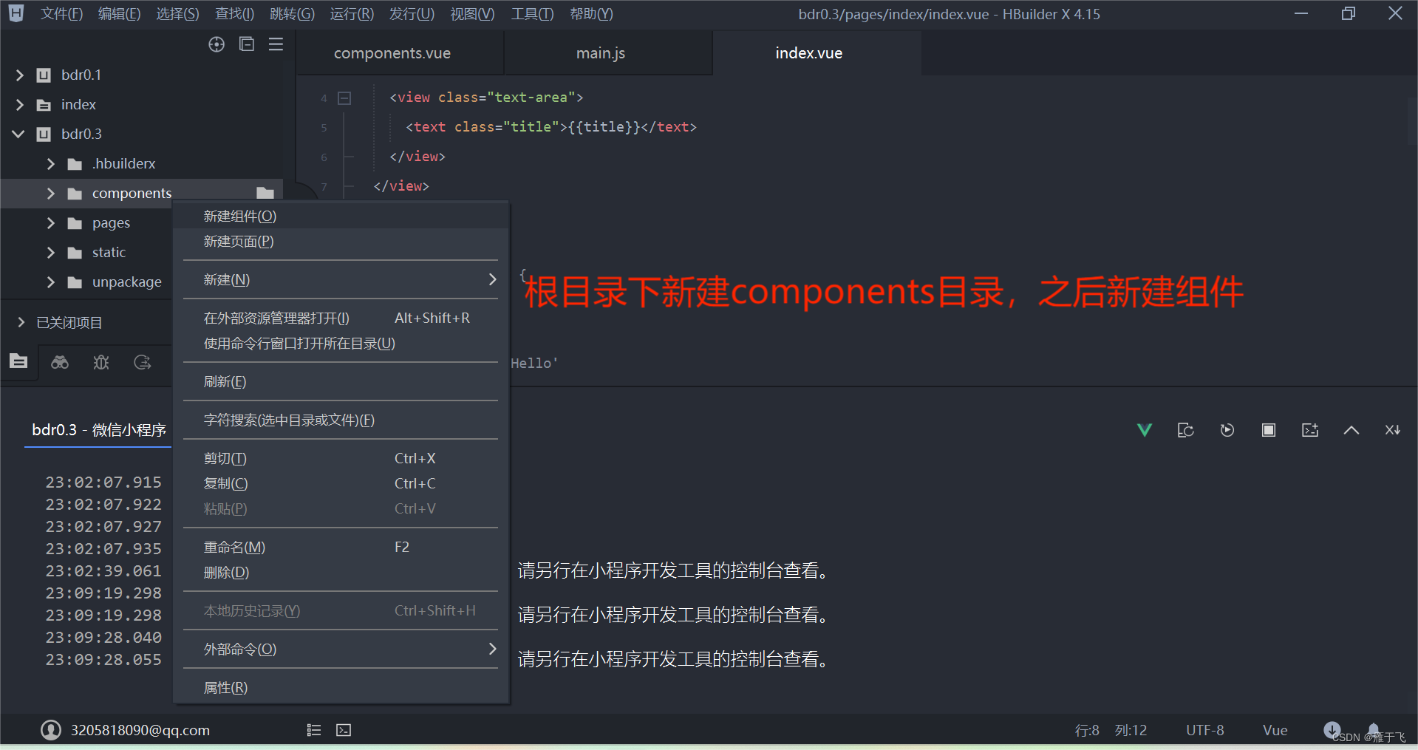
Task: Click the binoculars search icon
Action: (60, 362)
